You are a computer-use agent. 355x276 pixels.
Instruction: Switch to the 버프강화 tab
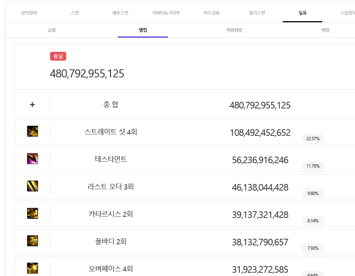pos(211,13)
